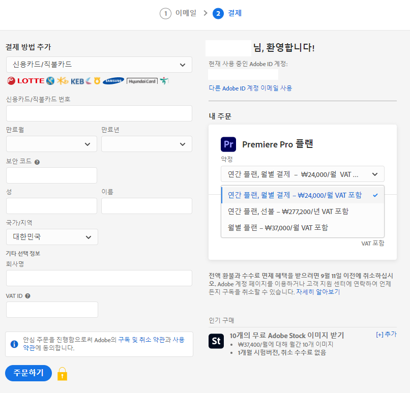Click the Adobe Stock St icon
Screen dimensions: 410x393
point(216,341)
